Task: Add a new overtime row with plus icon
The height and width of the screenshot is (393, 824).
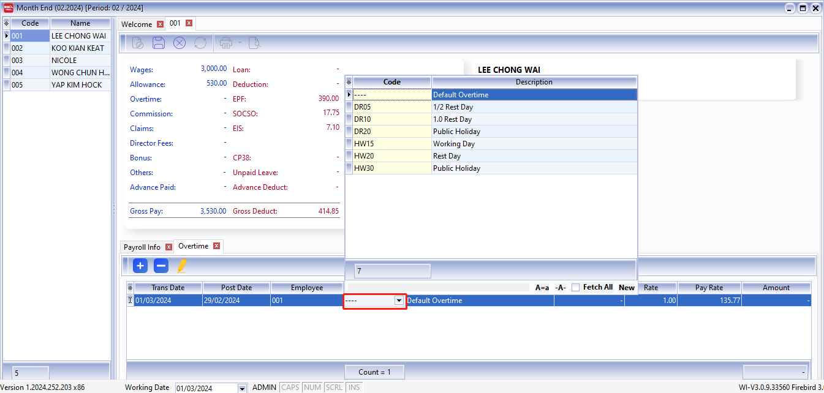Action: [140, 266]
